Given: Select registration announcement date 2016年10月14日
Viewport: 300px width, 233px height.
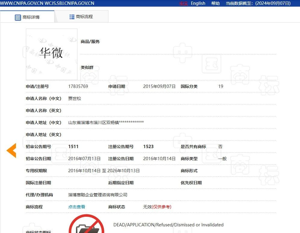Looking at the screenshot, I should (x=159, y=159).
